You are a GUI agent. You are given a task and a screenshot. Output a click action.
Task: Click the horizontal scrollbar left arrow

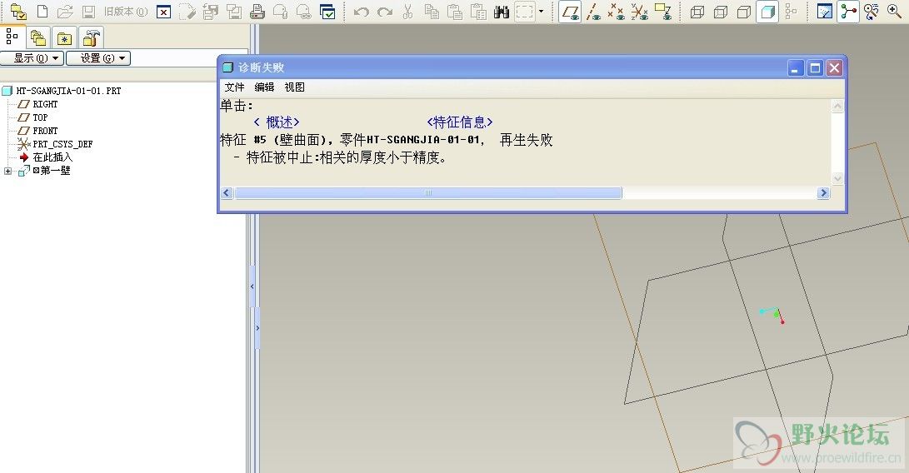click(x=227, y=193)
